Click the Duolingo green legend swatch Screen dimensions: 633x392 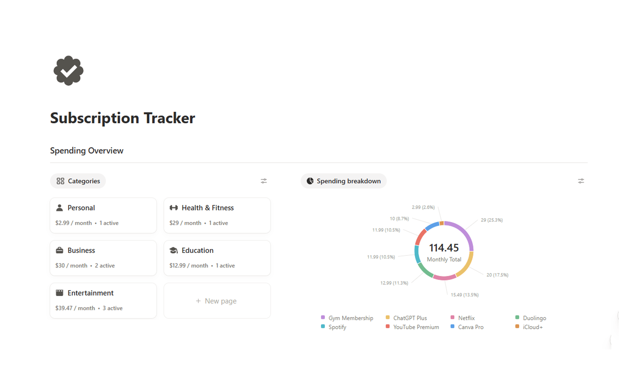point(517,317)
